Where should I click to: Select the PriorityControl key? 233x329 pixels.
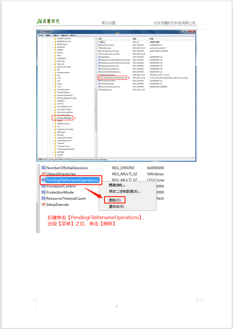tap(63, 90)
